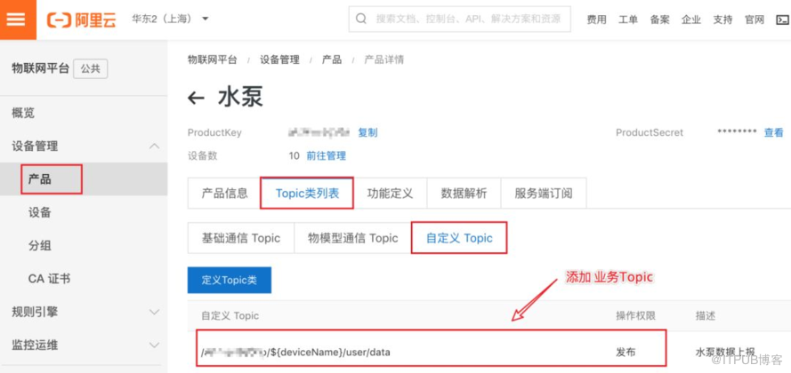This screenshot has width=791, height=373.
Task: Click the 描述 column header
Action: pyautogui.click(x=706, y=315)
